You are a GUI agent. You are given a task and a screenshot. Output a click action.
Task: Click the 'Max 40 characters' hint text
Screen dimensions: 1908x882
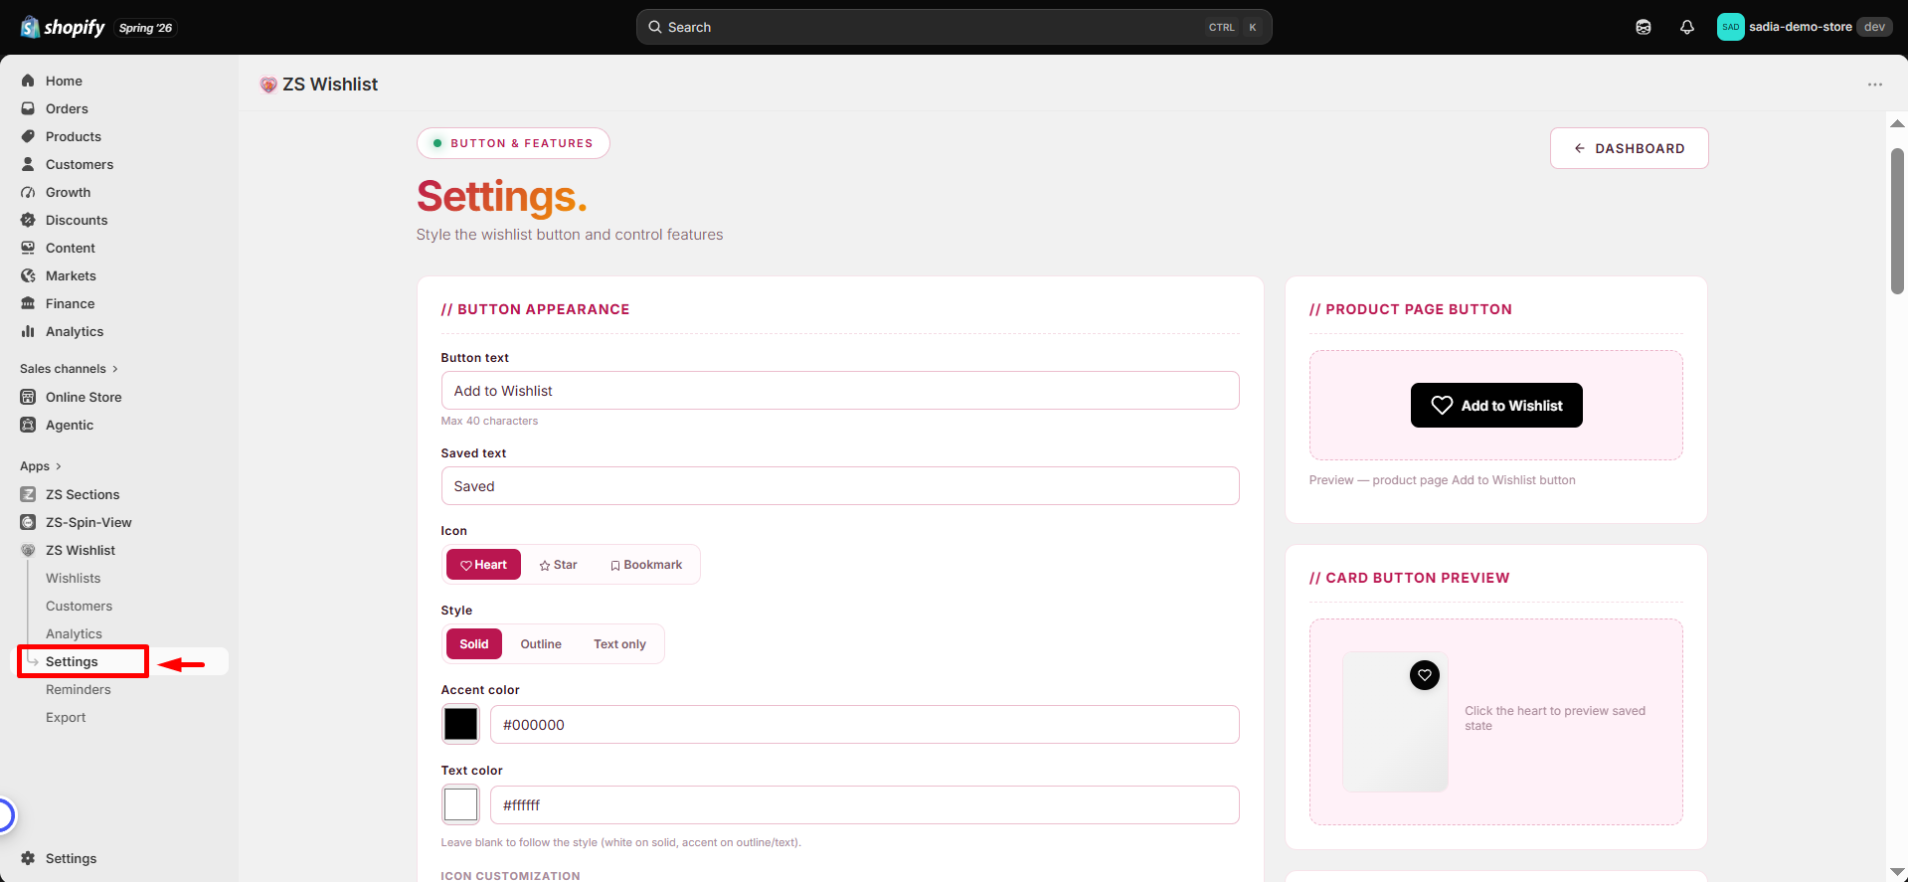tap(489, 422)
